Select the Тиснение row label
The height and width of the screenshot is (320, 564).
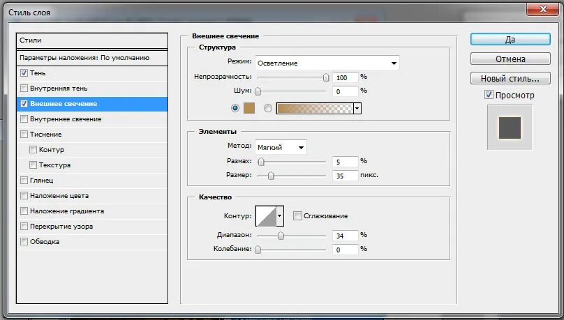point(45,135)
